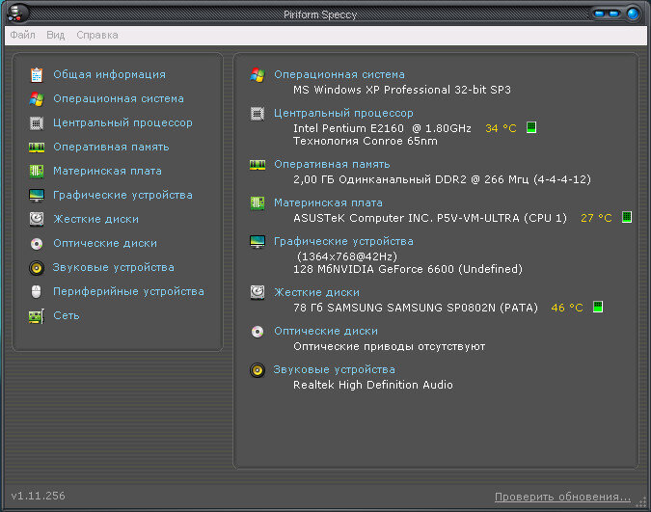The height and width of the screenshot is (512, 651).
Task: Go to Операционная система section in the sidebar
Action: click(x=119, y=98)
